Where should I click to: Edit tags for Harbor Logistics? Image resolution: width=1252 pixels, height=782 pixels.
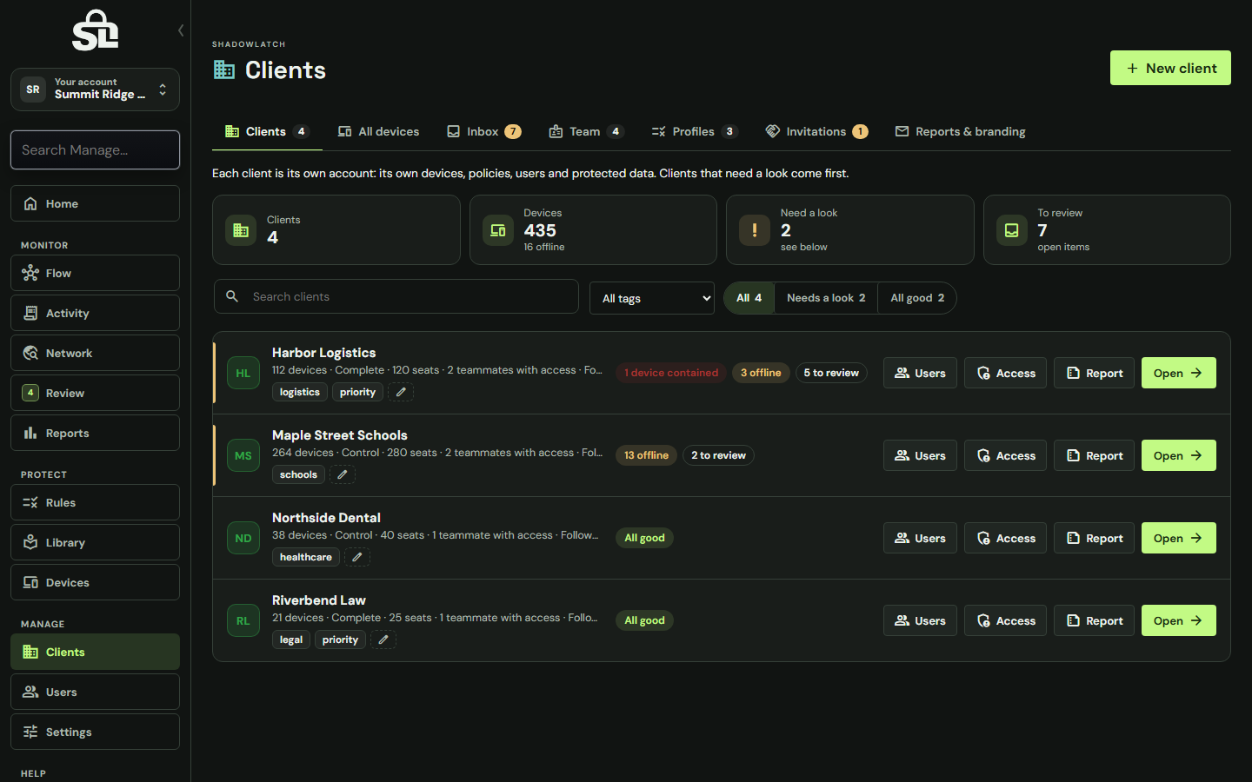click(401, 393)
